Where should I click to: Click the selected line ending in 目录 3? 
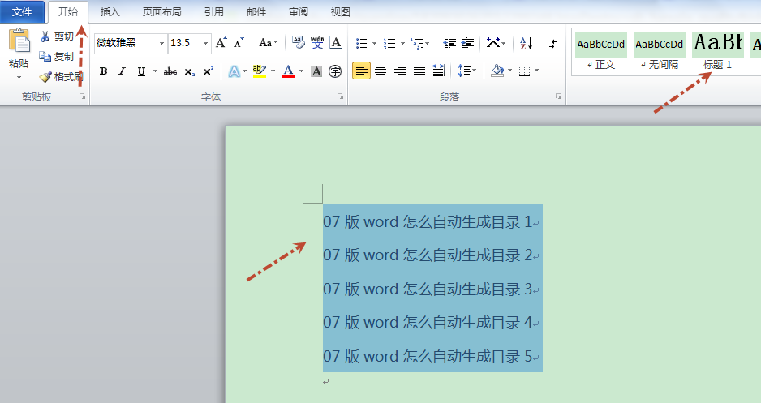point(431,289)
